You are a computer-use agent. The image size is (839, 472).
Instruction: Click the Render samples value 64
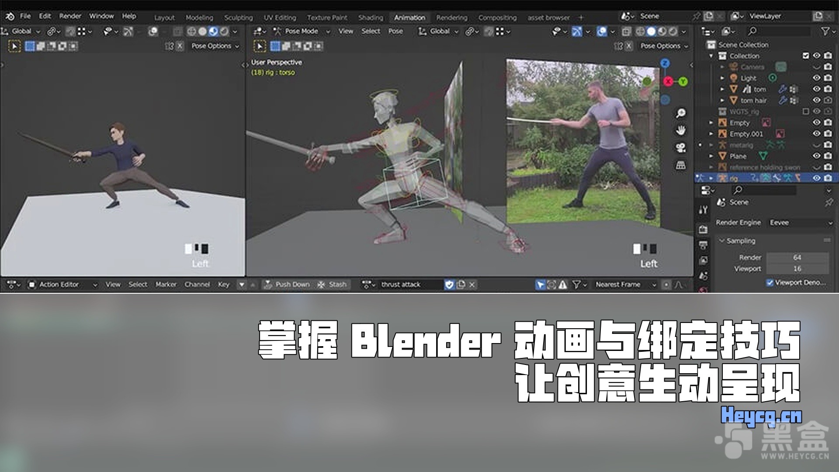coord(797,257)
